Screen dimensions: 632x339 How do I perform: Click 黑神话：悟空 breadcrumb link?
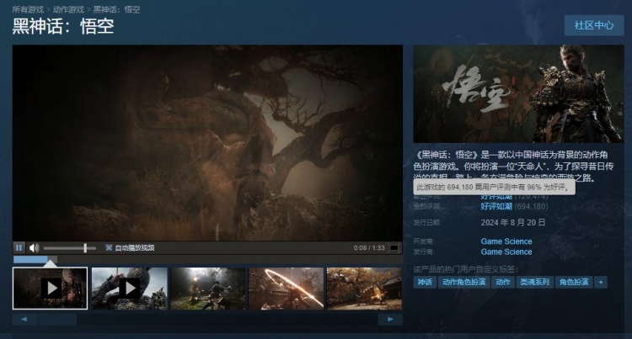click(x=116, y=9)
